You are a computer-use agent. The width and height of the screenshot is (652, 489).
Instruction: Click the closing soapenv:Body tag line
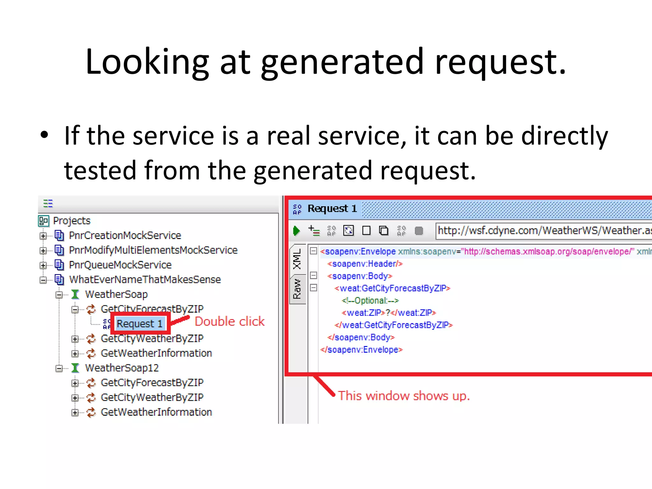361,337
